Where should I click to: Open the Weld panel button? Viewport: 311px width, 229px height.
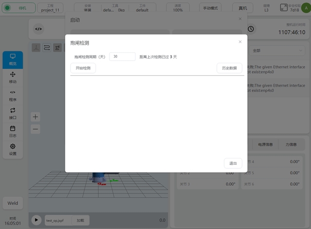pos(13,203)
